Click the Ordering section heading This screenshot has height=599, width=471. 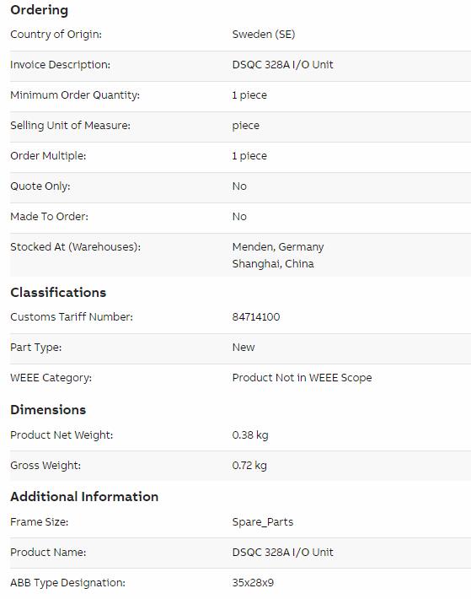click(x=40, y=10)
